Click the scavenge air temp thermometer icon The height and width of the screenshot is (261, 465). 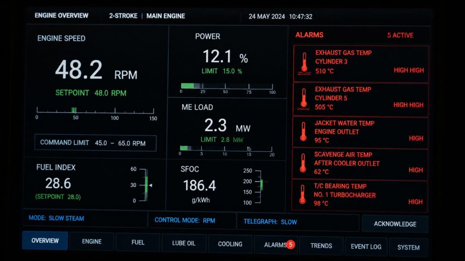pyautogui.click(x=303, y=163)
